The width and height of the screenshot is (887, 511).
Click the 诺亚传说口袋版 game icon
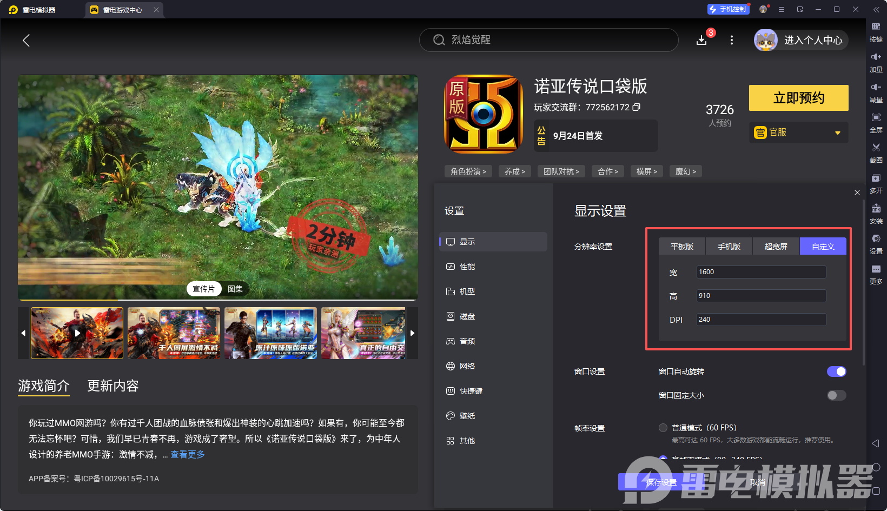(x=484, y=114)
